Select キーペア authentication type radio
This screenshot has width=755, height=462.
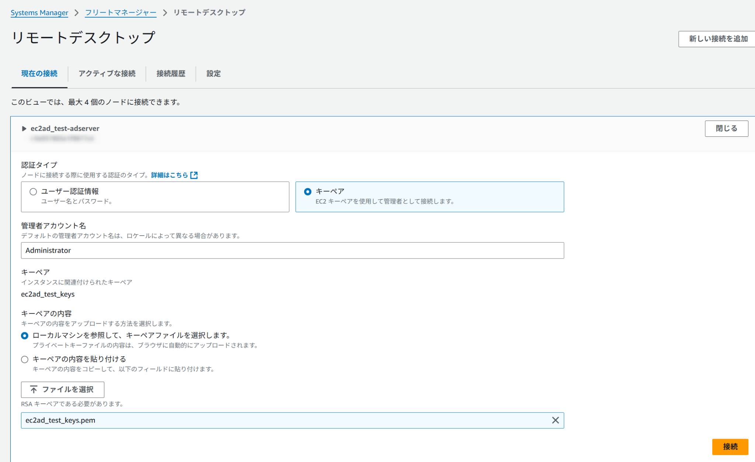[307, 192]
